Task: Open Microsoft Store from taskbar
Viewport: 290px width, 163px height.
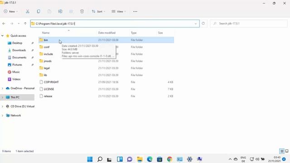Action: 159,159
